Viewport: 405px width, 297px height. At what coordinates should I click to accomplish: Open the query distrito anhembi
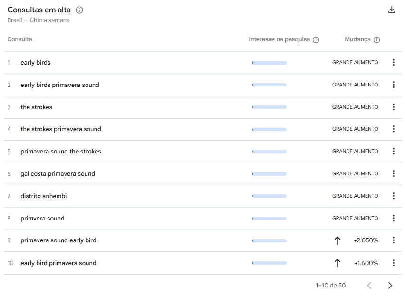click(x=43, y=196)
